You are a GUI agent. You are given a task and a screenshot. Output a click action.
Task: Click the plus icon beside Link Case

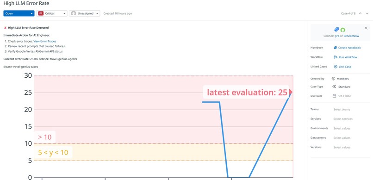tap(336, 67)
